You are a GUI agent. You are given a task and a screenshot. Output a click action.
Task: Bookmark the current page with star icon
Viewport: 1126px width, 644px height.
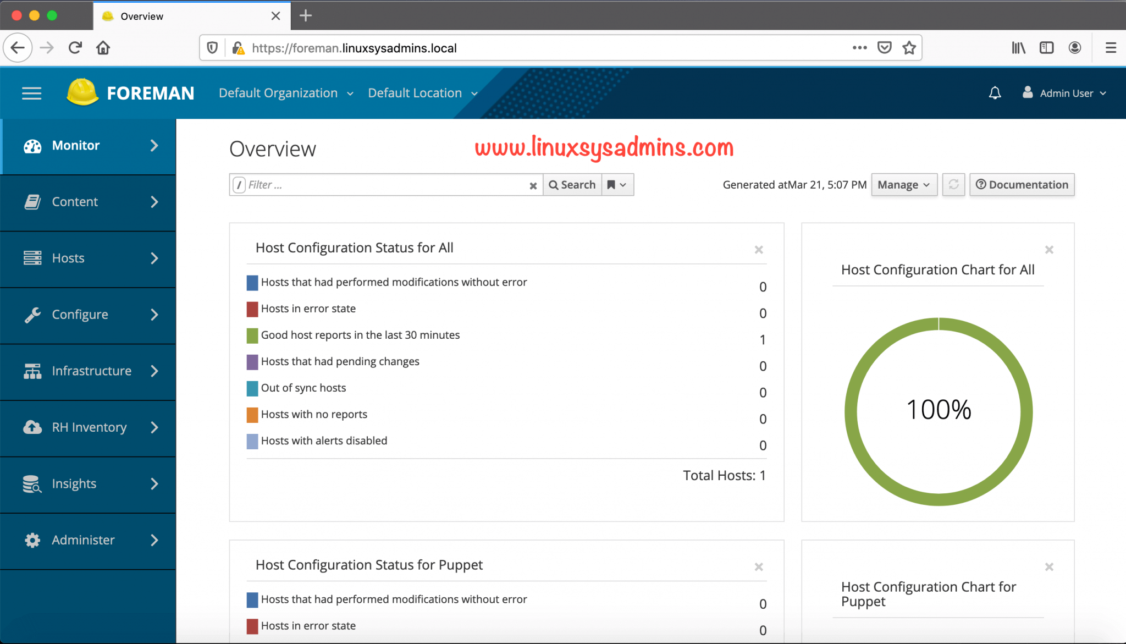click(909, 48)
